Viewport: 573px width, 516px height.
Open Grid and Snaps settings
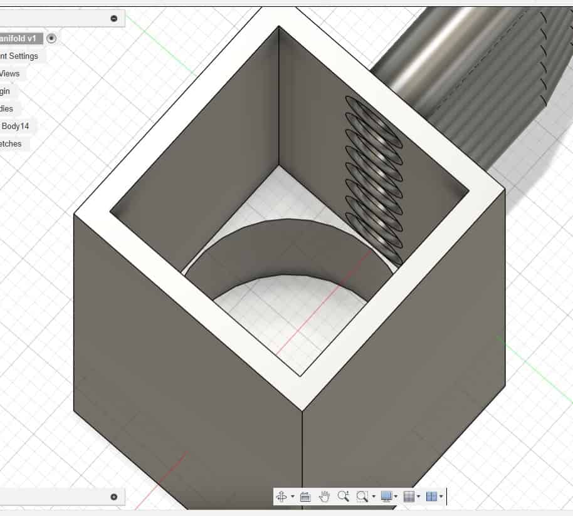click(409, 497)
